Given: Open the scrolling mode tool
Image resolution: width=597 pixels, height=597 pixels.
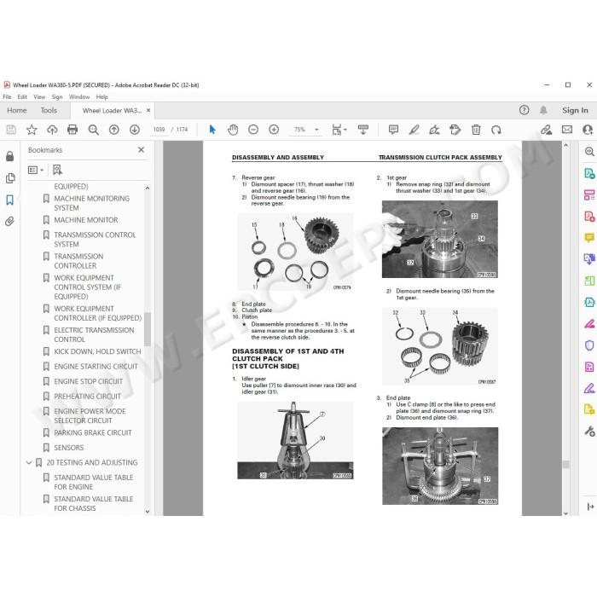Looking at the screenshot, I should click(x=363, y=130).
